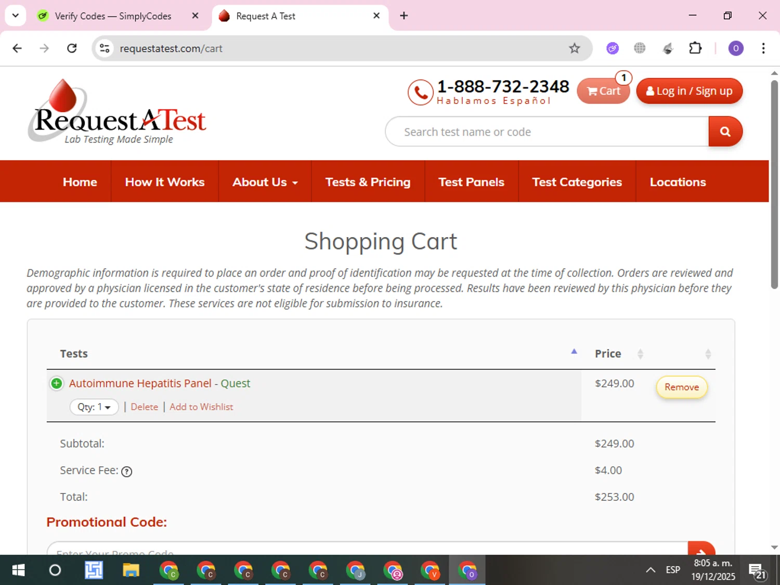Click the Delete link under the panel
Screen dimensions: 780x585
click(x=144, y=407)
